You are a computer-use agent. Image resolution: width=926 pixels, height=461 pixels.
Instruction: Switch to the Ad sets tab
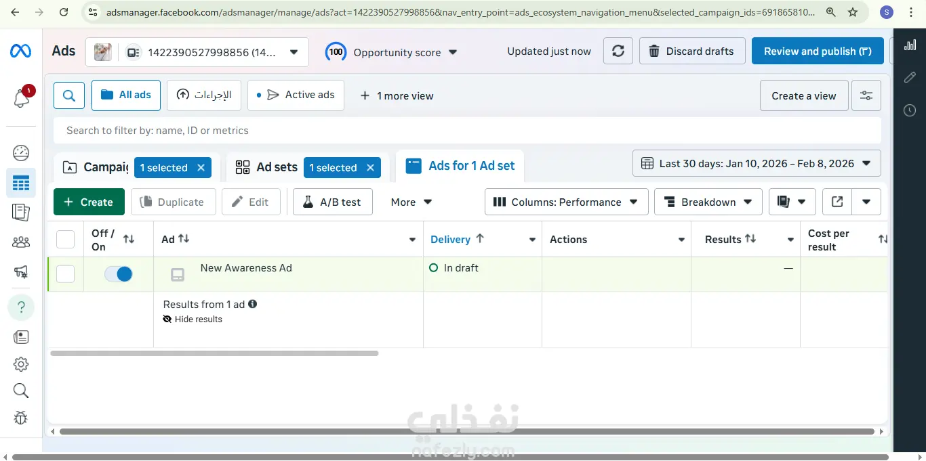click(x=266, y=167)
